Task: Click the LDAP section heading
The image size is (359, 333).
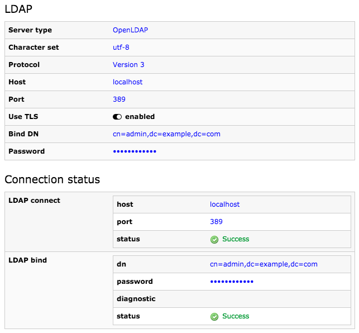Action: (x=18, y=8)
